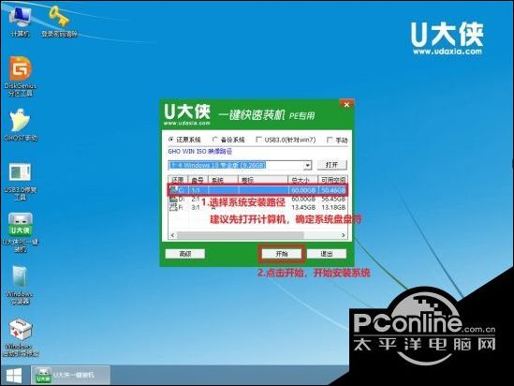Close the U大侠 dialog
The height and width of the screenshot is (386, 514).
[346, 105]
